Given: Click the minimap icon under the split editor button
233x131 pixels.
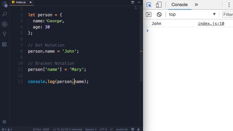Looking at the screenshot, I should 136,8.
